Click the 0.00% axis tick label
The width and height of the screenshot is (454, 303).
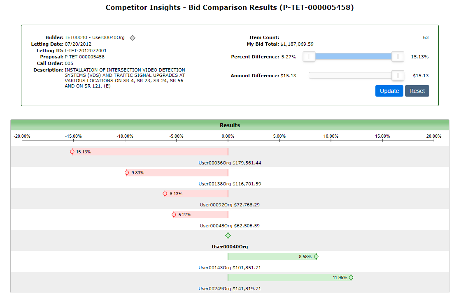[x=228, y=136]
